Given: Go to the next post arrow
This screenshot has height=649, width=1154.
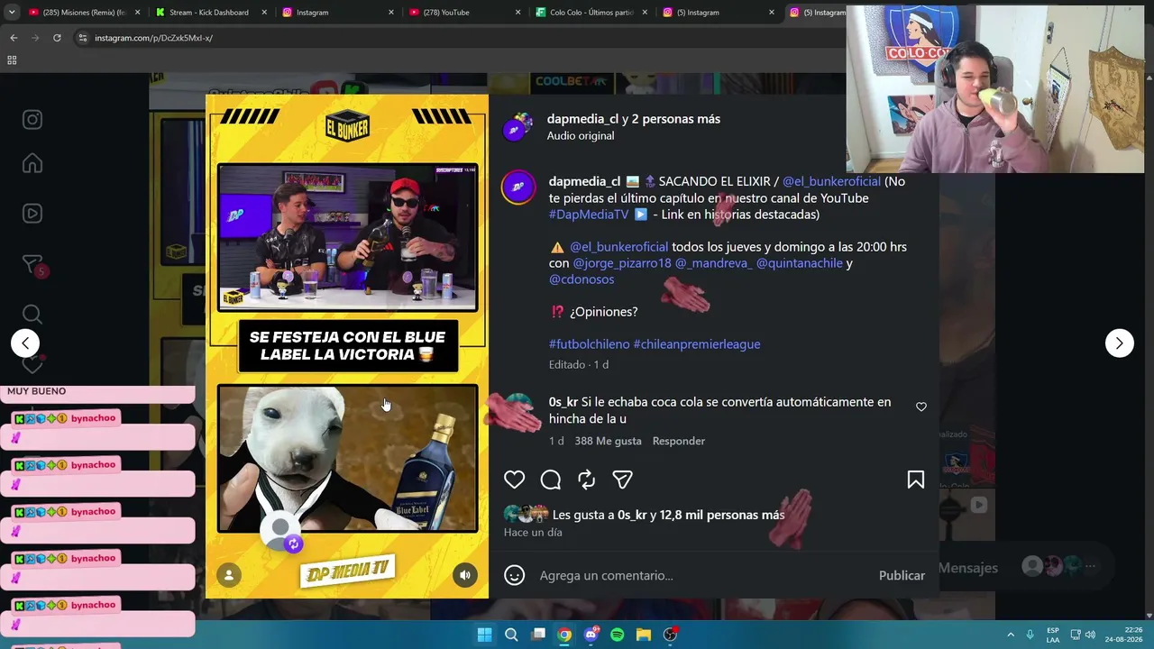Looking at the screenshot, I should (x=1119, y=343).
